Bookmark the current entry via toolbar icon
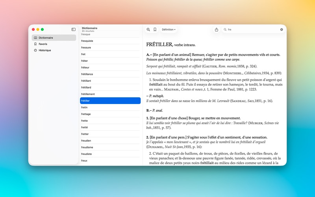 click(155, 30)
